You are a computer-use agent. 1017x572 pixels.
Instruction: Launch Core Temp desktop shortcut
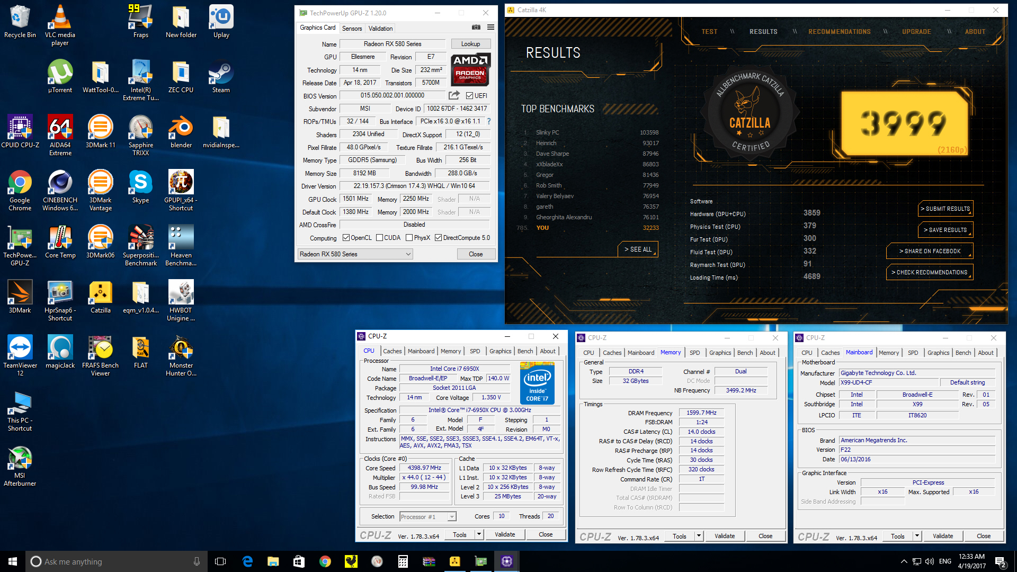[x=60, y=242]
